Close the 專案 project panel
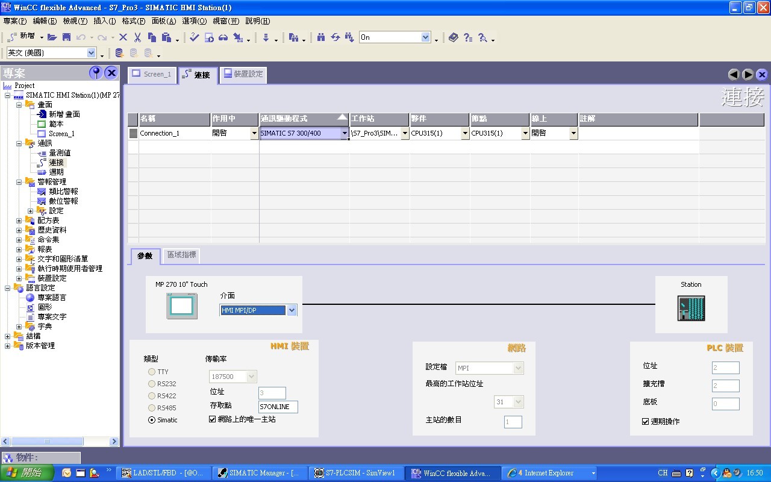This screenshot has width=771, height=482. point(111,73)
